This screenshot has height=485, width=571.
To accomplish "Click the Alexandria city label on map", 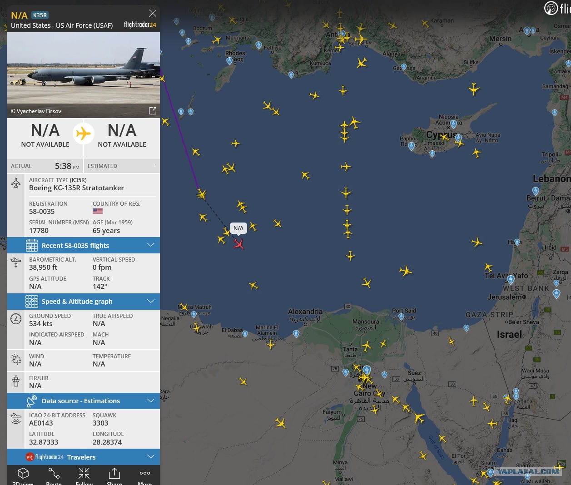I will 305,312.
